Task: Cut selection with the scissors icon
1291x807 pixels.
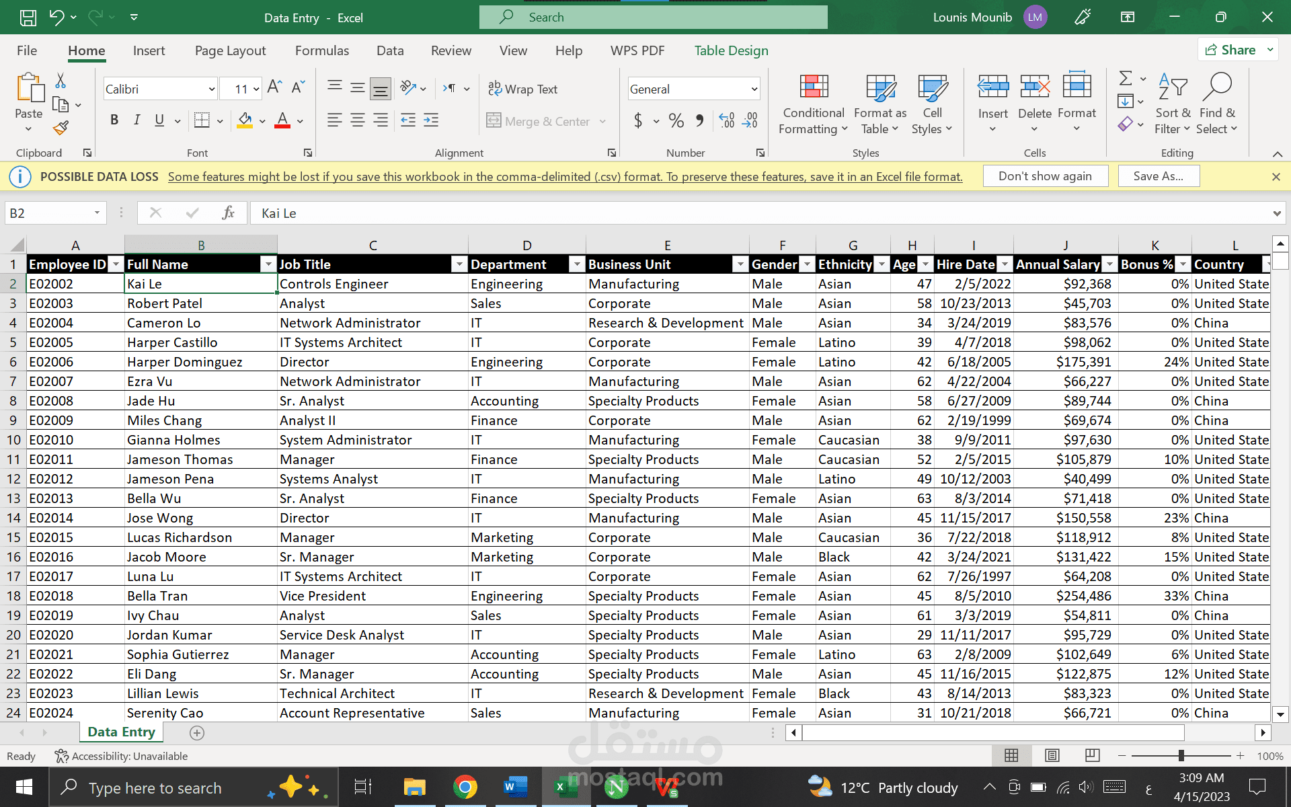Action: tap(61, 81)
